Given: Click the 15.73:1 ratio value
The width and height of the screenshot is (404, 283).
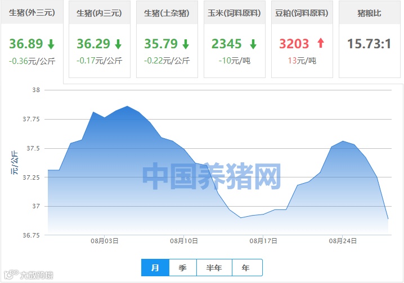Looking at the screenshot, I should (x=369, y=44).
